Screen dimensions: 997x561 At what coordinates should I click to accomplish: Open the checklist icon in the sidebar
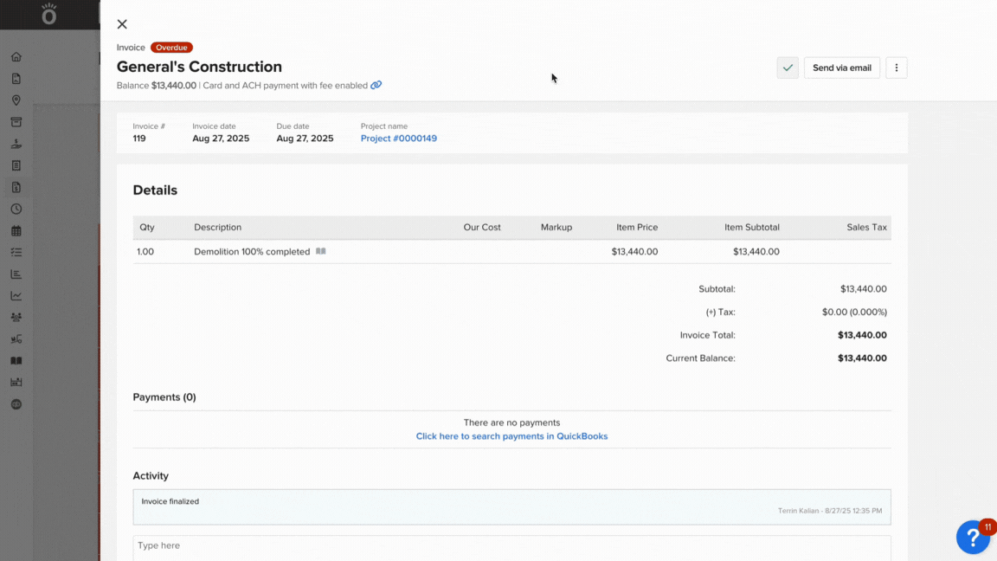[16, 252]
